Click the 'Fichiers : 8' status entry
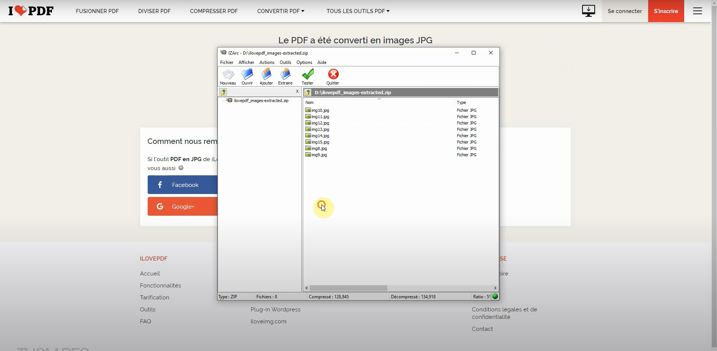 pyautogui.click(x=267, y=296)
